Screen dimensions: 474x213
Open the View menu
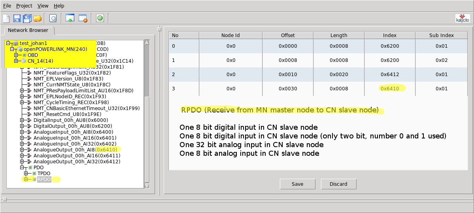(43, 6)
